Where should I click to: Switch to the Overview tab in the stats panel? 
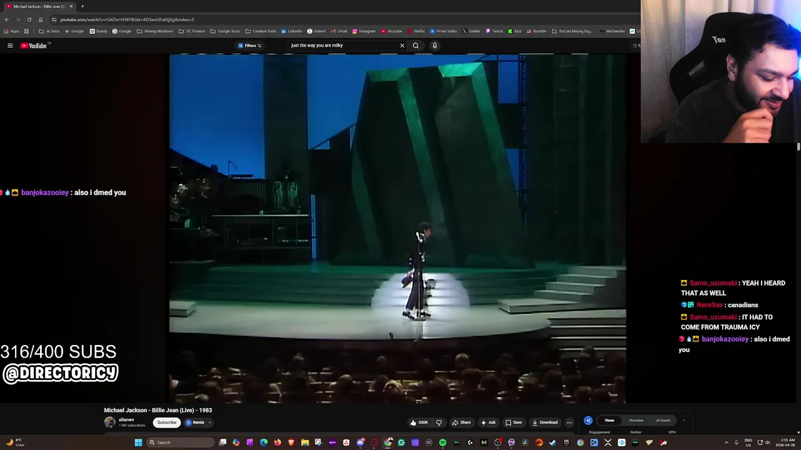coord(636,421)
